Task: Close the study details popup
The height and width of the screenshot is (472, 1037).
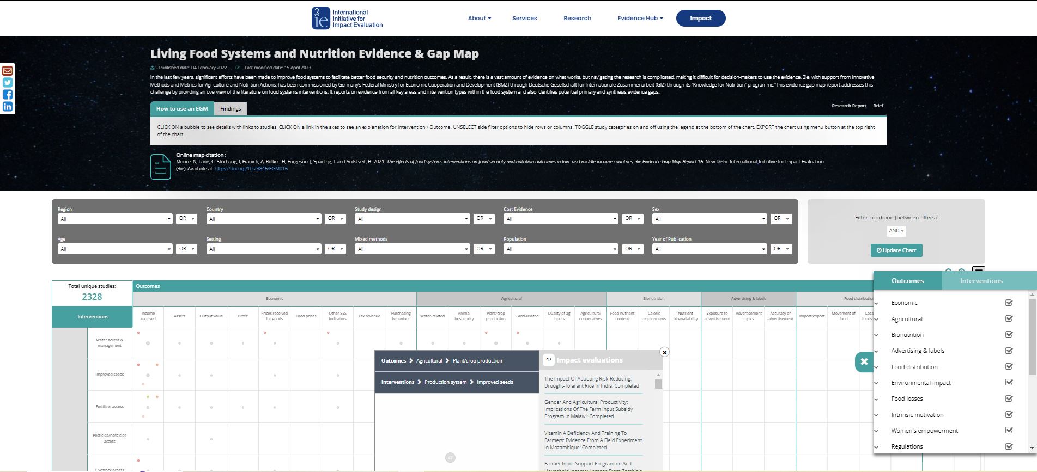Action: 664,352
